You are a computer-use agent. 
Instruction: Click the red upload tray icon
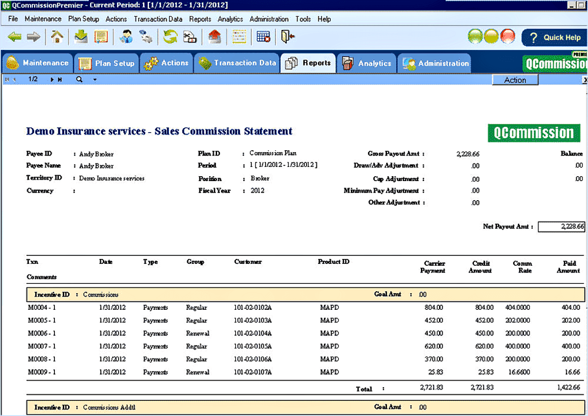[x=215, y=37]
